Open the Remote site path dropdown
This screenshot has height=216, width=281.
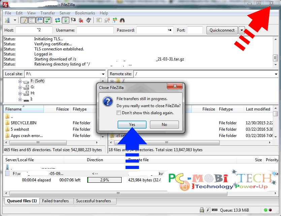(x=276, y=74)
